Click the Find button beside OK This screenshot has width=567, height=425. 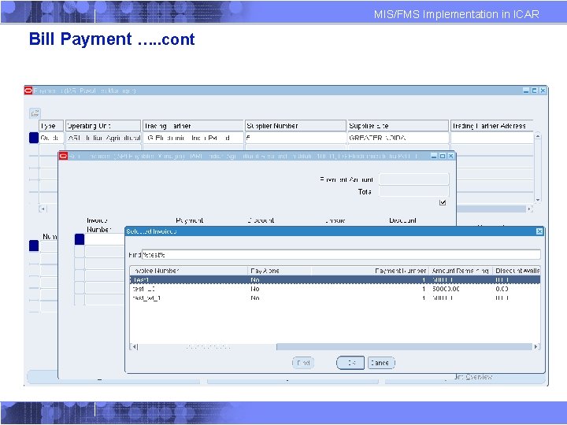point(302,363)
